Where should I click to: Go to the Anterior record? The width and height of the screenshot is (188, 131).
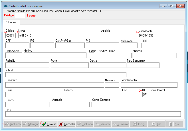[x=103, y=124]
